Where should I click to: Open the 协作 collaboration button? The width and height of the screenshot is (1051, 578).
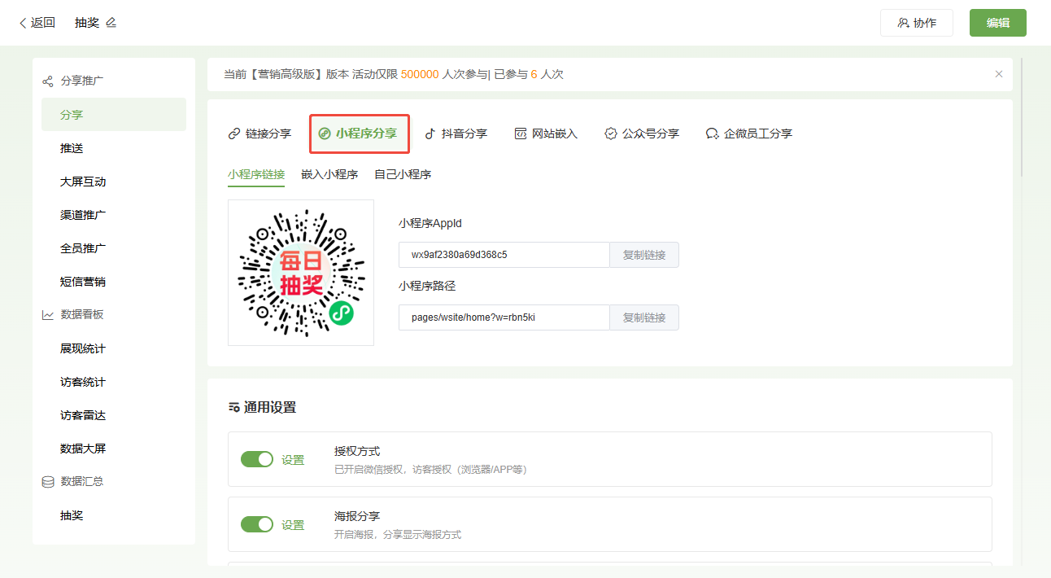(916, 23)
